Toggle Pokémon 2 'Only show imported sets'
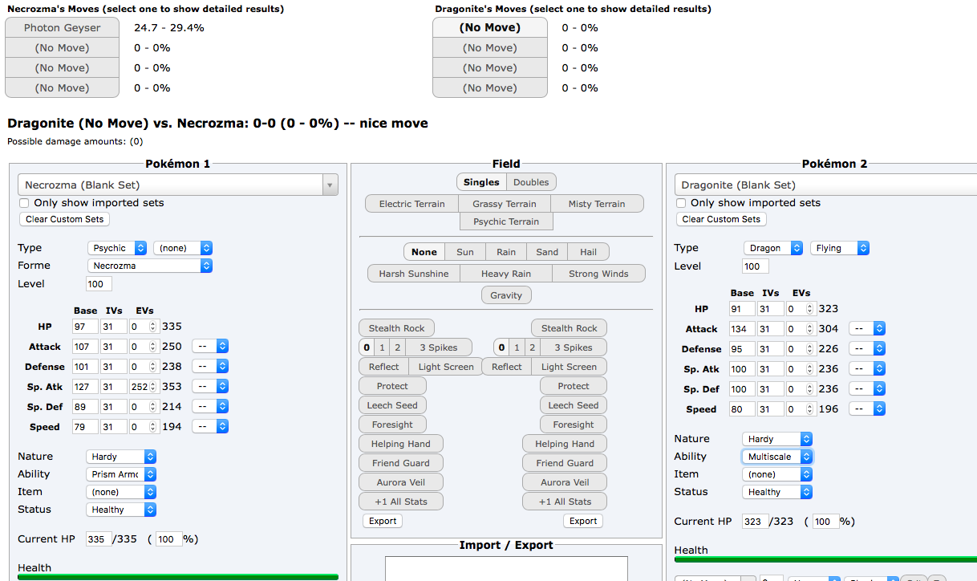The image size is (977, 581). coord(681,203)
